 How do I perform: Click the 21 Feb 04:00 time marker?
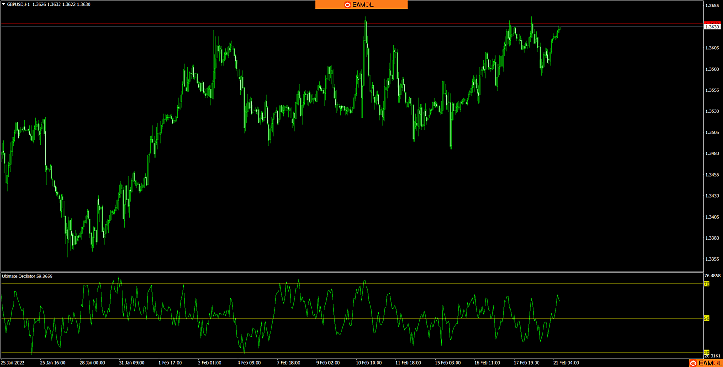(566, 363)
